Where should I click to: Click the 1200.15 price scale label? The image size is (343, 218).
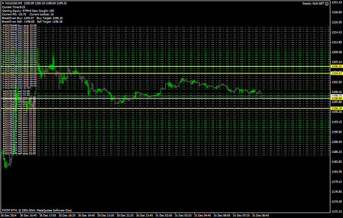point(337,92)
